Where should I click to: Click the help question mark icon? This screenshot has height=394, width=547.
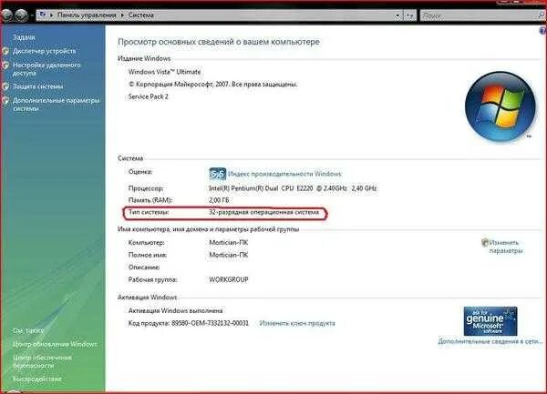tap(542, 31)
